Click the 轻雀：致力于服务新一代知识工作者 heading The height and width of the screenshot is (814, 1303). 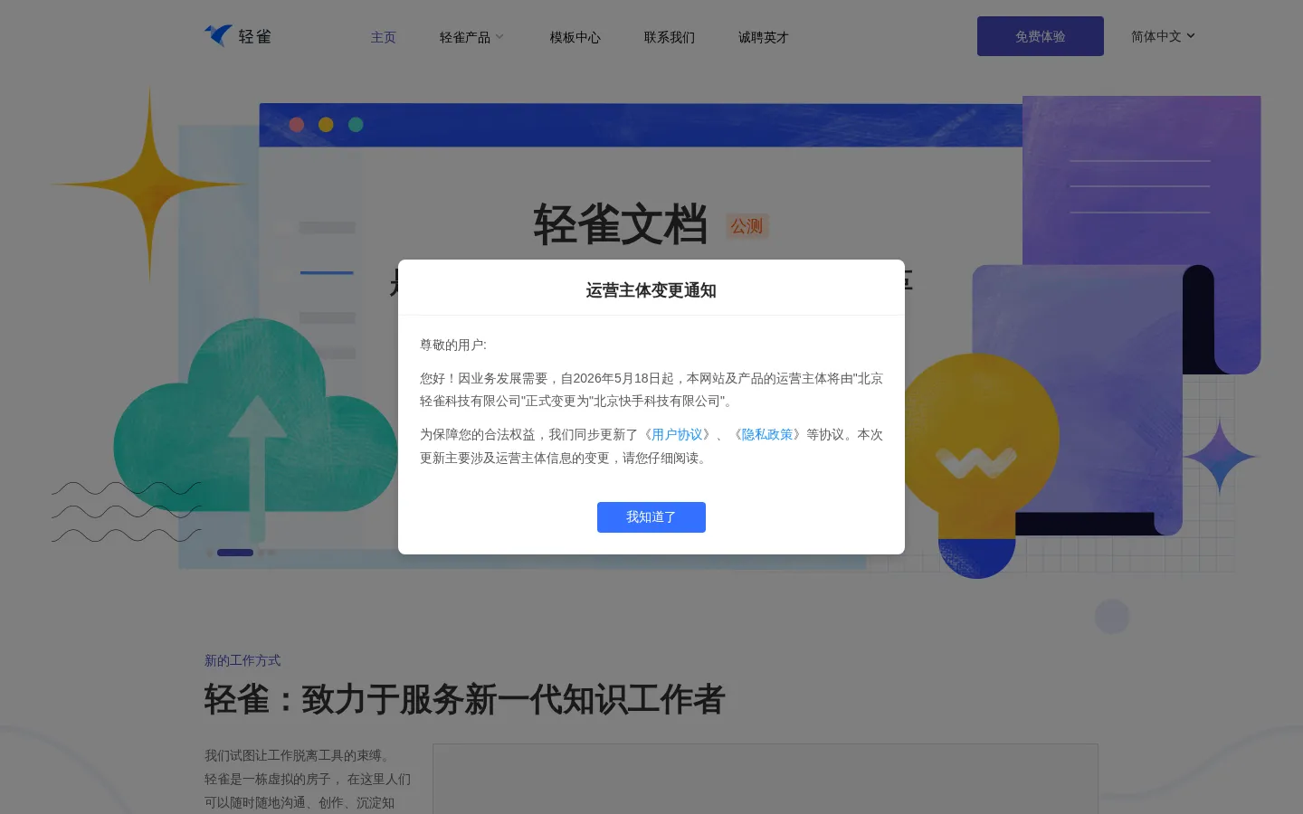click(x=465, y=699)
